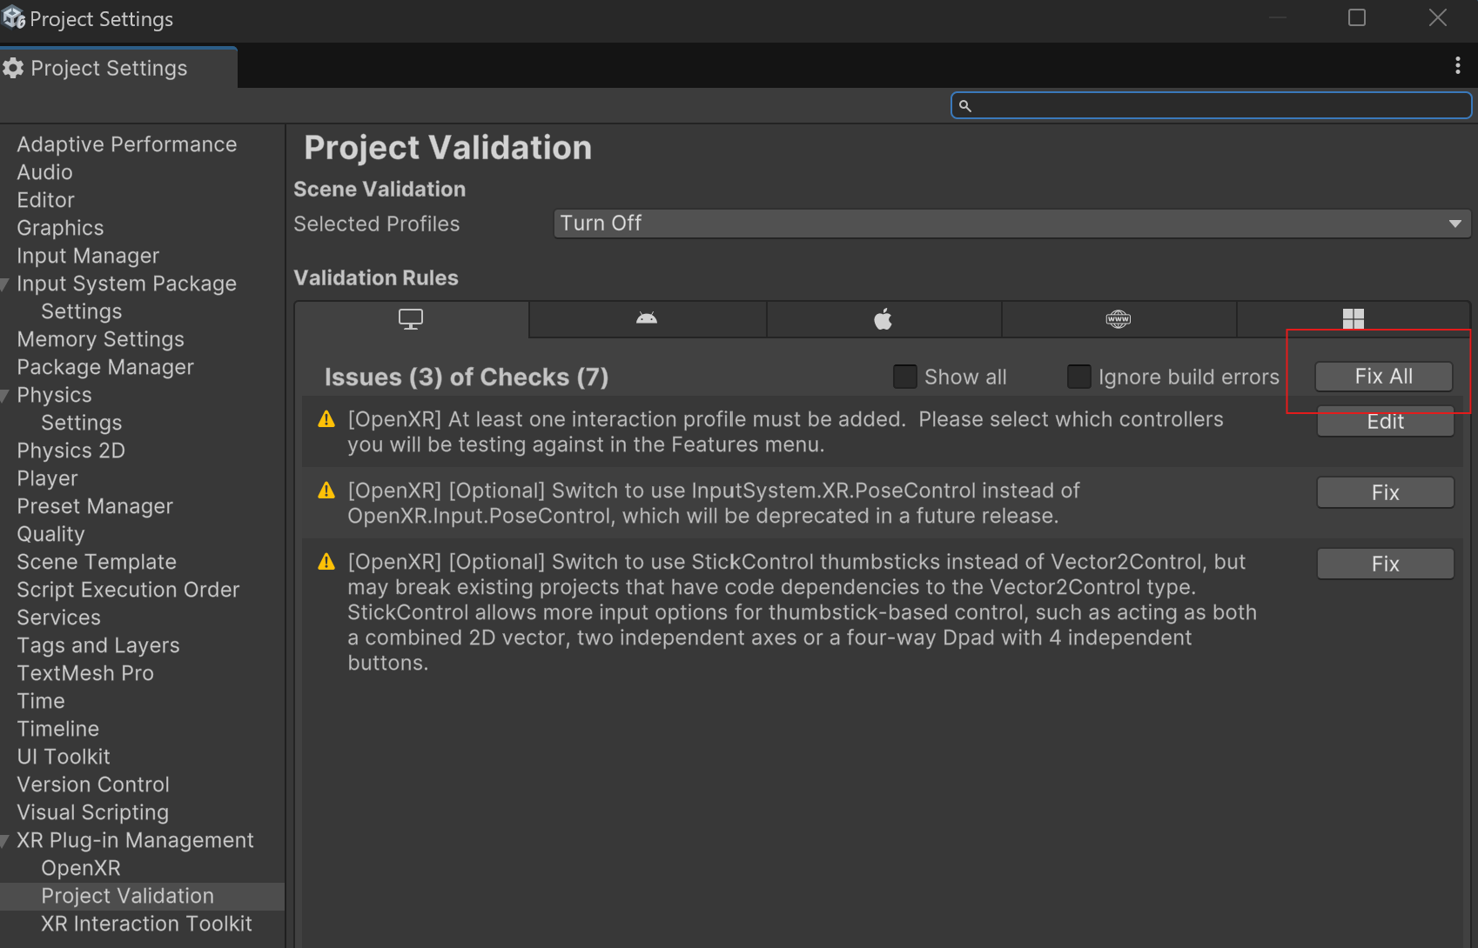
Task: Click the Project Settings gear tab icon
Action: point(14,68)
